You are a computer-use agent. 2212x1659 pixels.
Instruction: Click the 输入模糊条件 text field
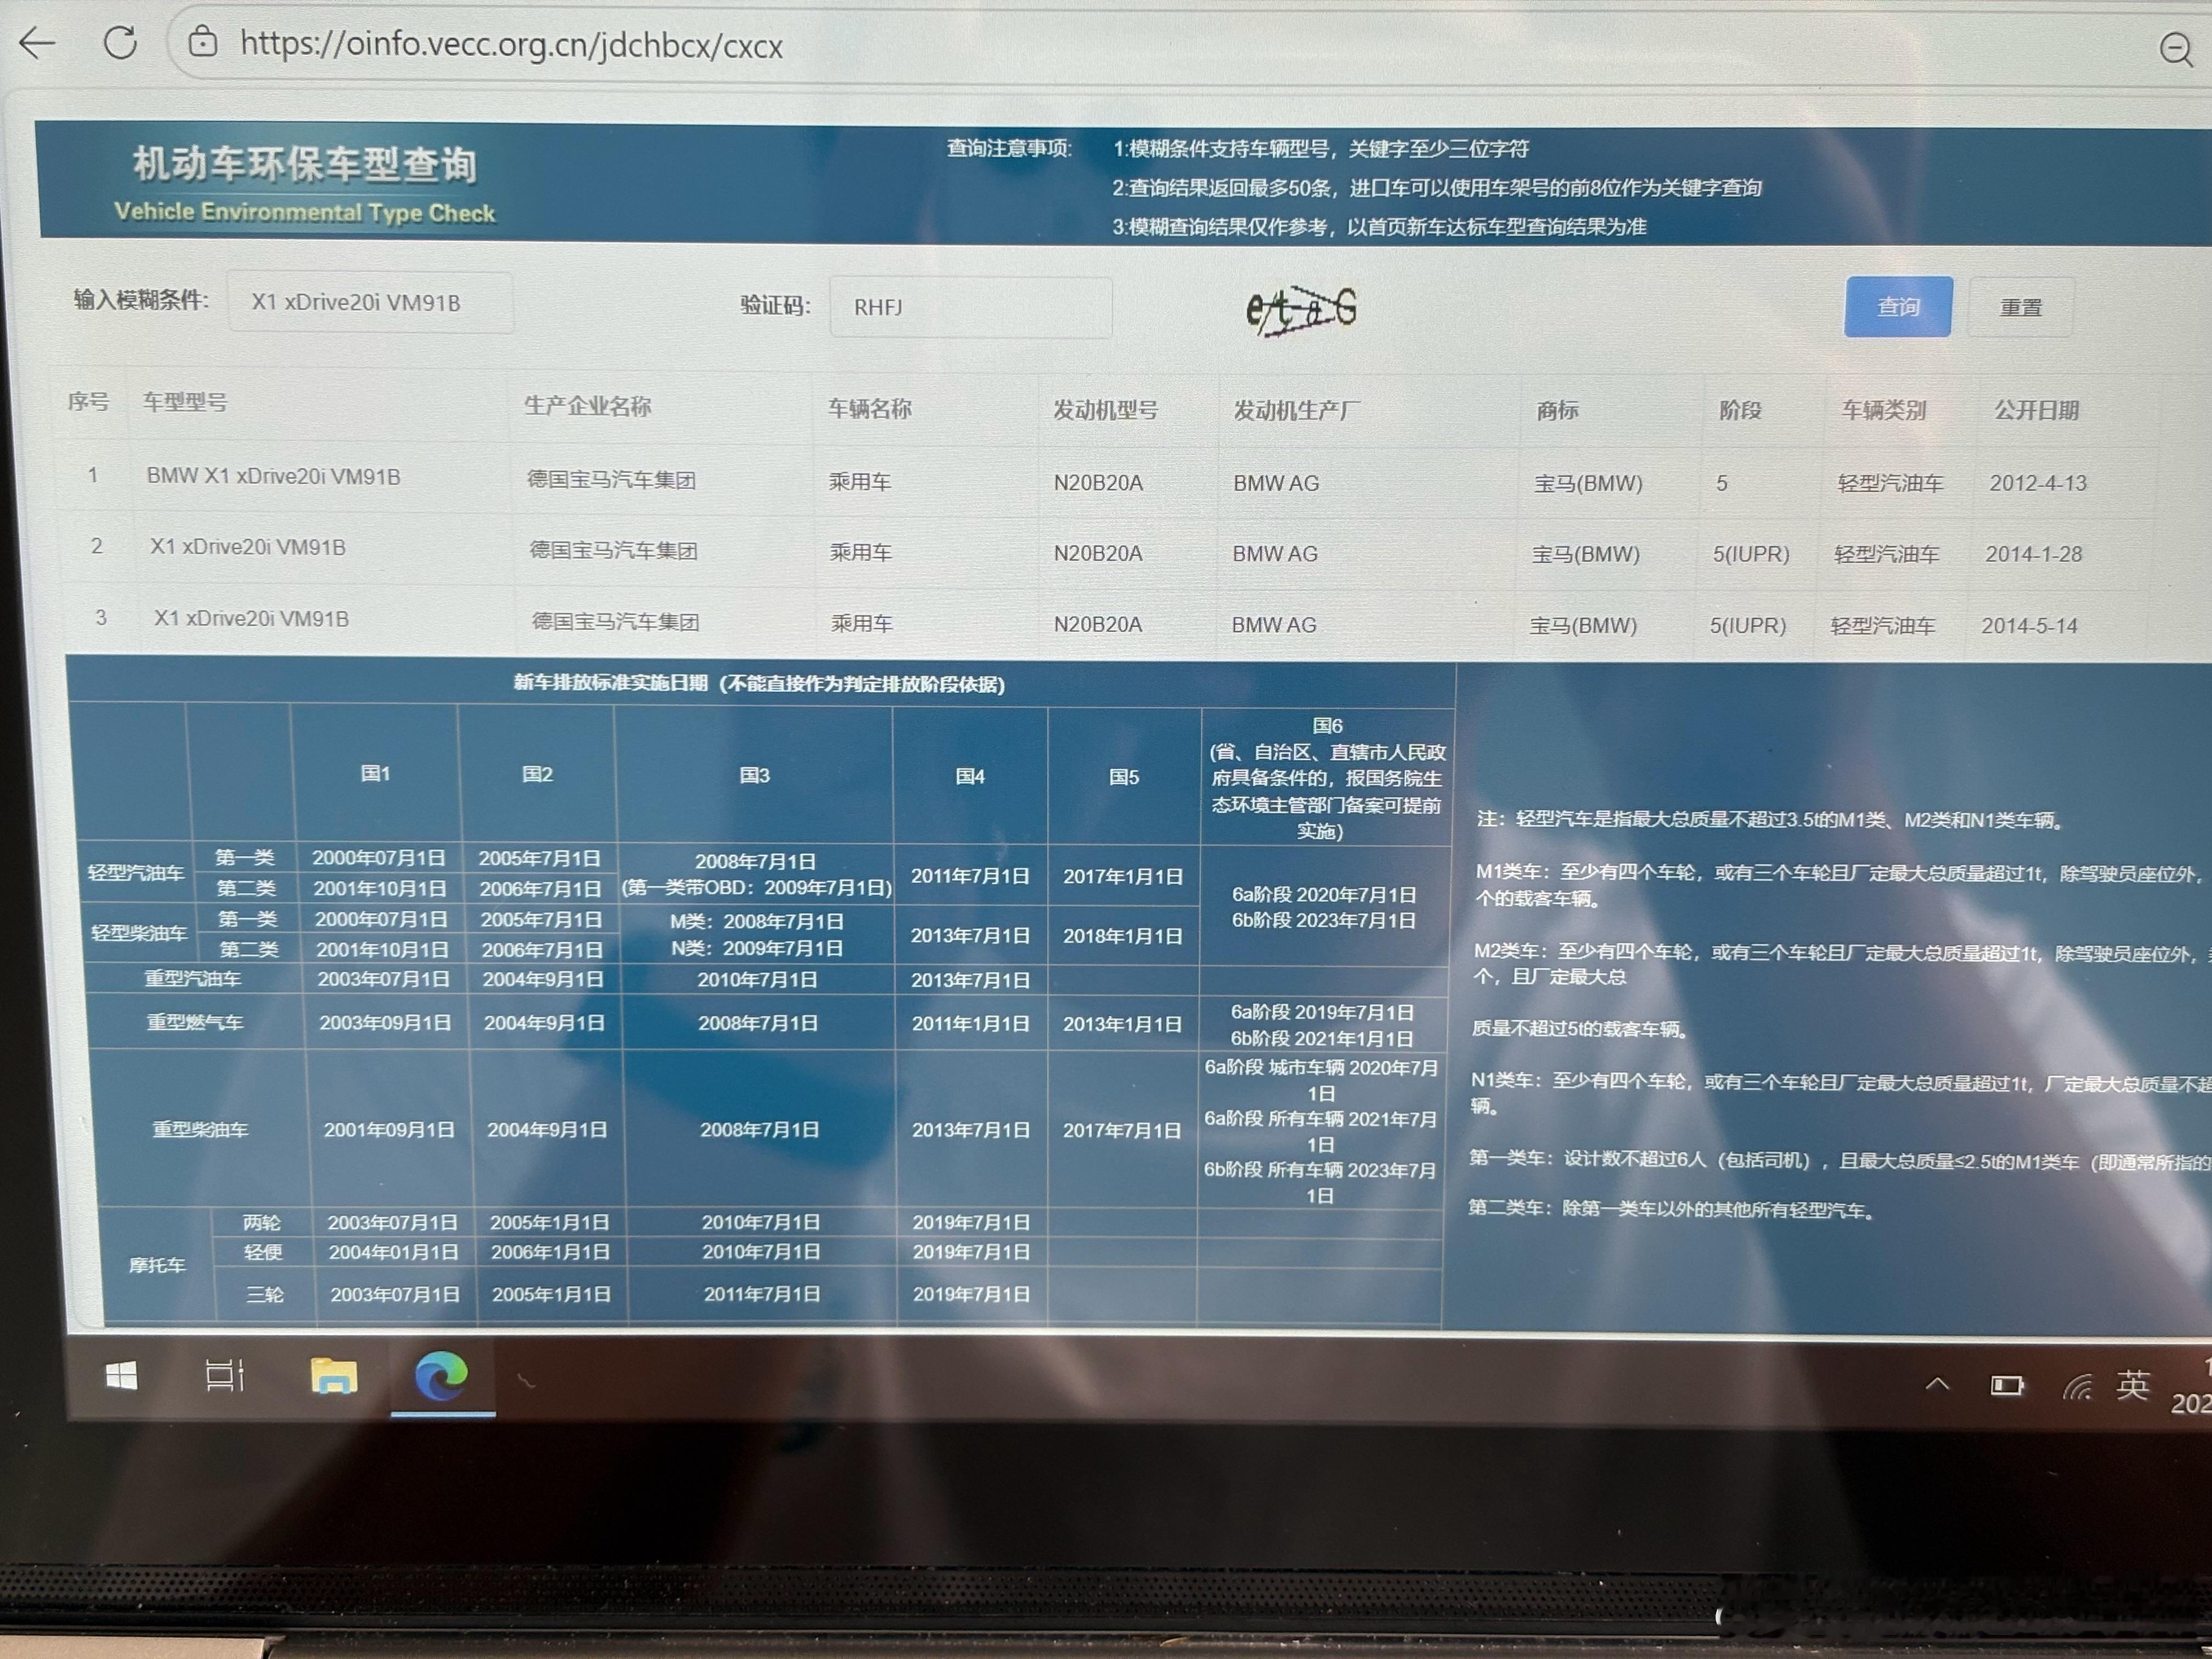[370, 302]
